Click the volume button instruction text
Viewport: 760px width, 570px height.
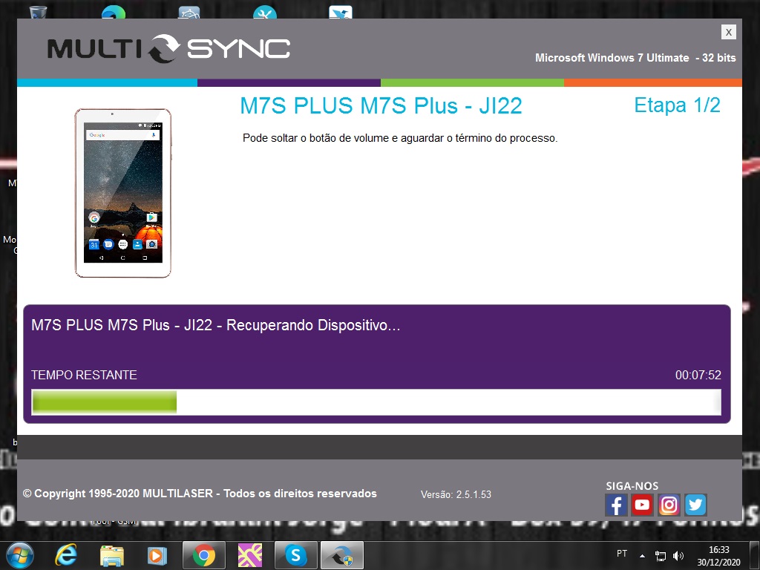(x=400, y=138)
